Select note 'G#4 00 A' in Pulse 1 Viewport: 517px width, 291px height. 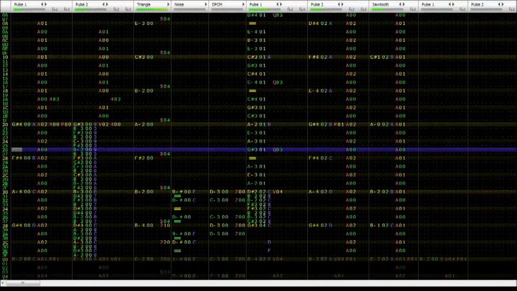pyautogui.click(x=24, y=124)
